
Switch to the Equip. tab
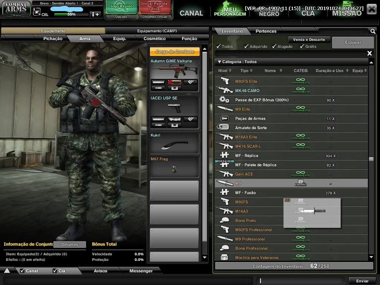(120, 39)
